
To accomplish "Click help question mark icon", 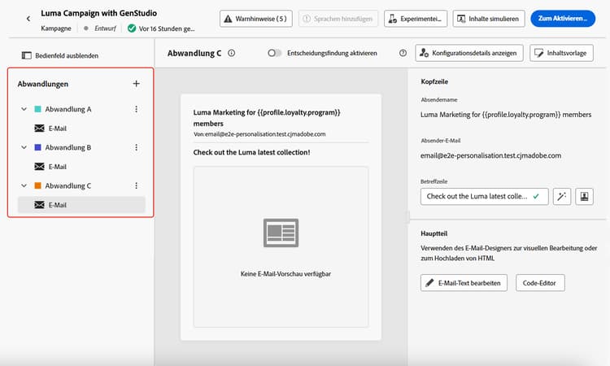I will pyautogui.click(x=403, y=53).
